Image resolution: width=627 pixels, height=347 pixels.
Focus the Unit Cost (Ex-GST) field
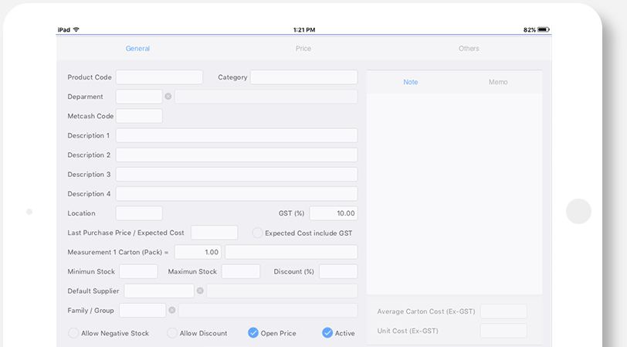click(503, 331)
